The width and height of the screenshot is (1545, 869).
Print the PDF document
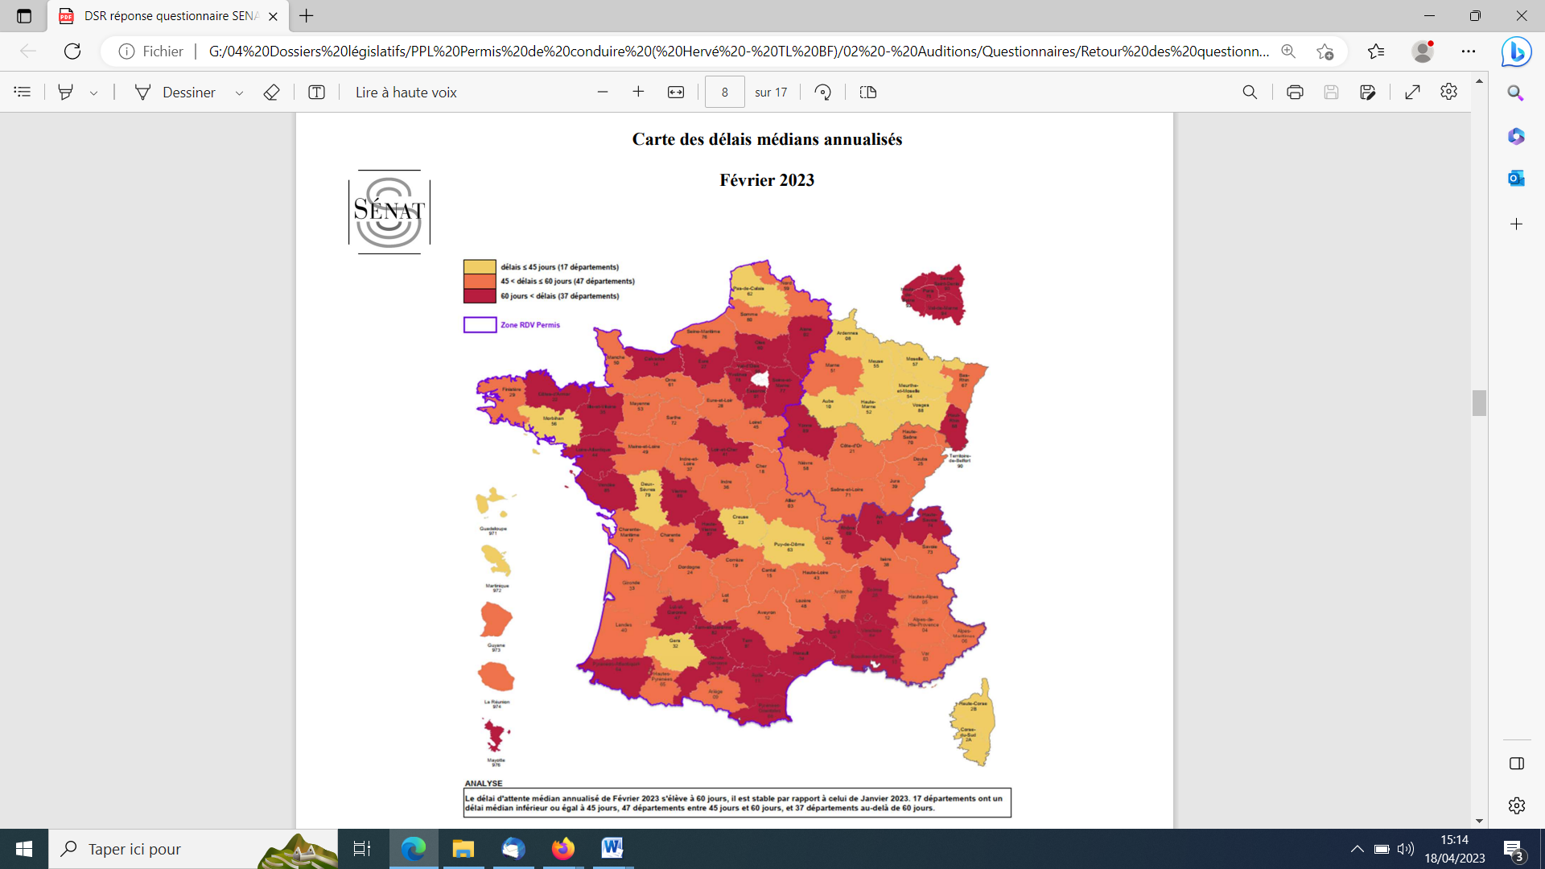[1294, 92]
